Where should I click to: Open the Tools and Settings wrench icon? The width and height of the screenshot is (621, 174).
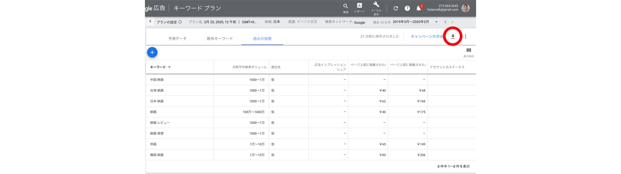[x=376, y=5]
